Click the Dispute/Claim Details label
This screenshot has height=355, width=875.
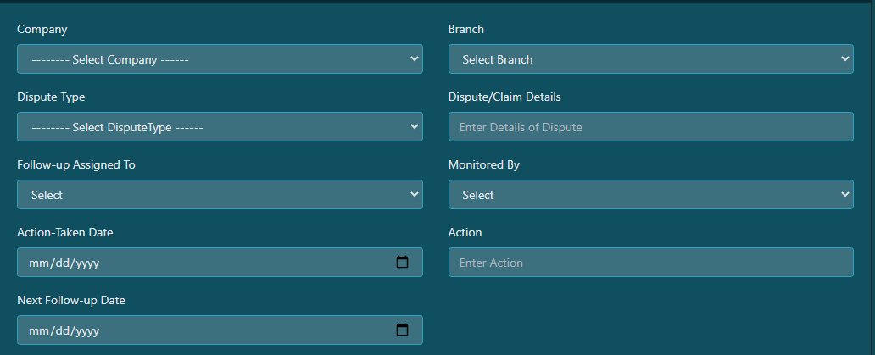tap(504, 97)
